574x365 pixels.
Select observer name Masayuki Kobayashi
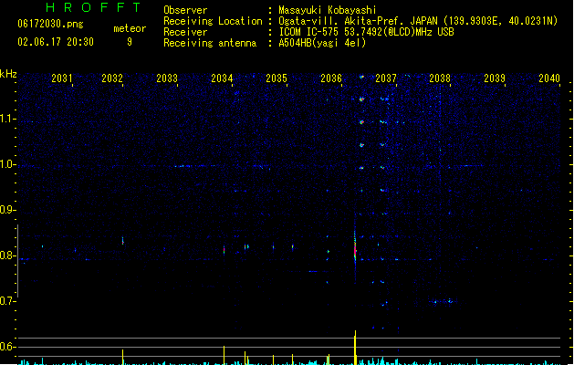point(328,10)
